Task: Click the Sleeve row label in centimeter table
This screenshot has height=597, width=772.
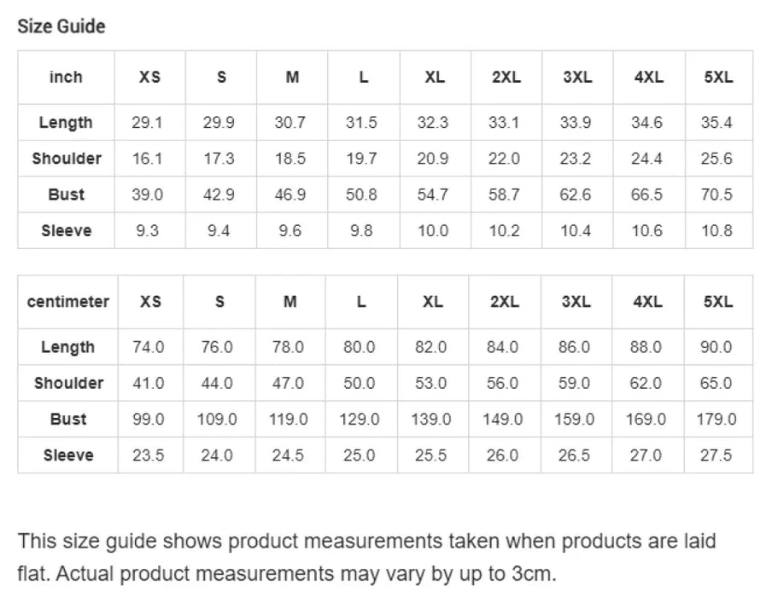Action: [68, 455]
